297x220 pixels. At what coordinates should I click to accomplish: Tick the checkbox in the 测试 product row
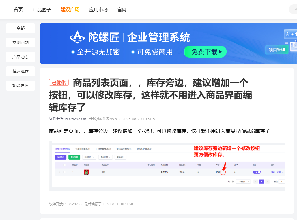coord(65,172)
